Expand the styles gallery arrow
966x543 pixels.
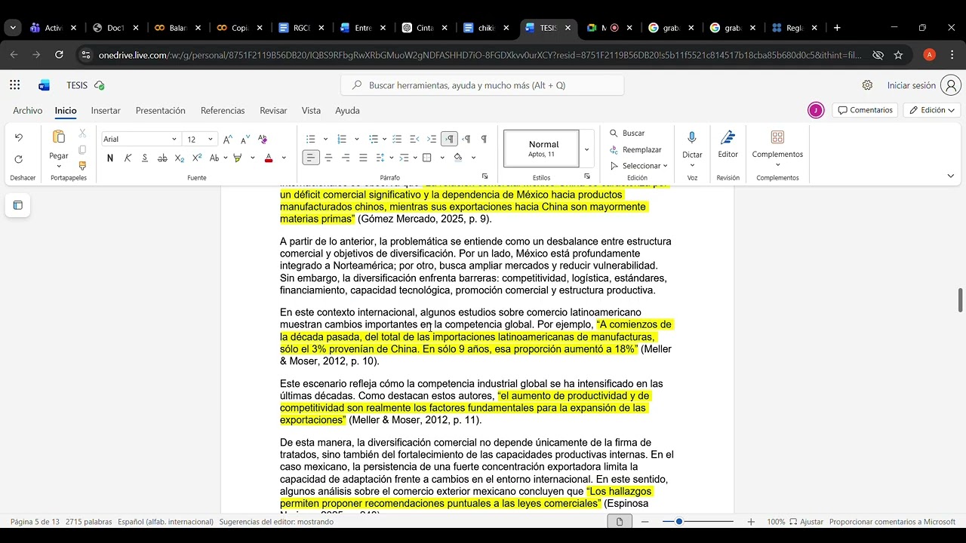[x=586, y=149]
